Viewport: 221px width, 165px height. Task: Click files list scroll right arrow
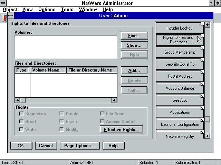coord(114,100)
